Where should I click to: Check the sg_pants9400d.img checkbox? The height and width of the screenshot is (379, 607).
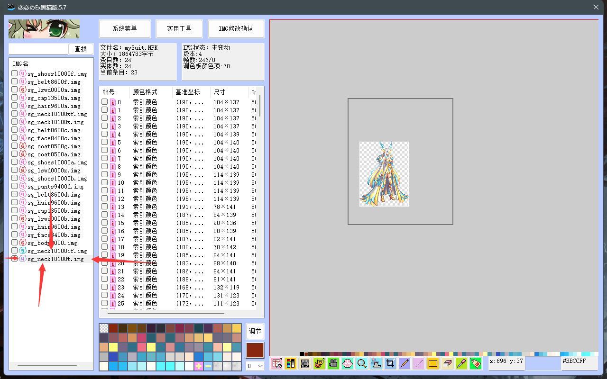coord(15,186)
